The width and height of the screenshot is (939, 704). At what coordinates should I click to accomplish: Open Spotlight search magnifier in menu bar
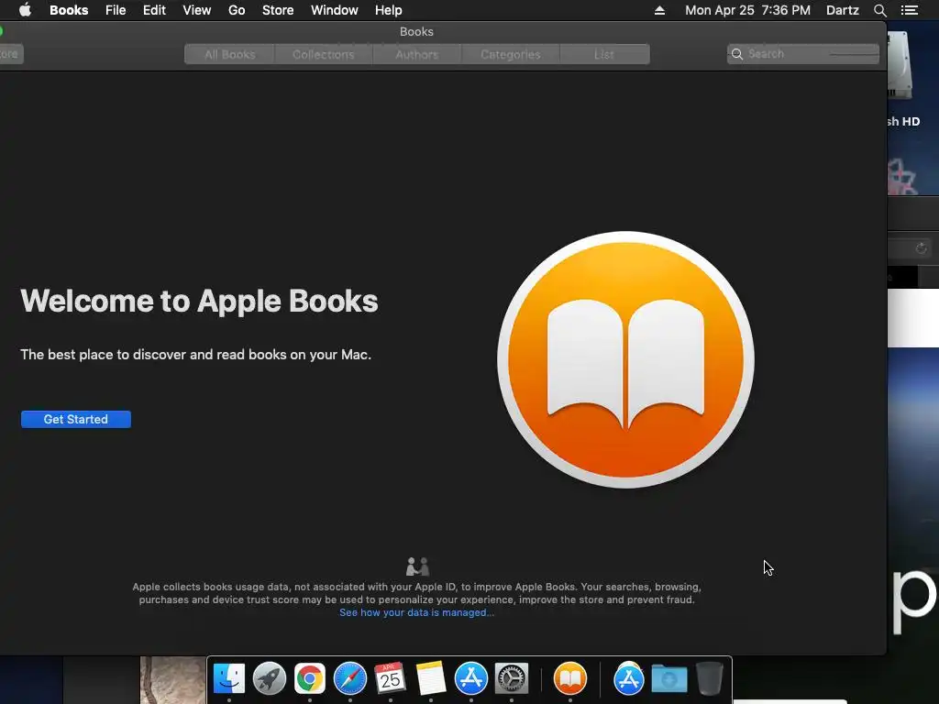pyautogui.click(x=879, y=10)
